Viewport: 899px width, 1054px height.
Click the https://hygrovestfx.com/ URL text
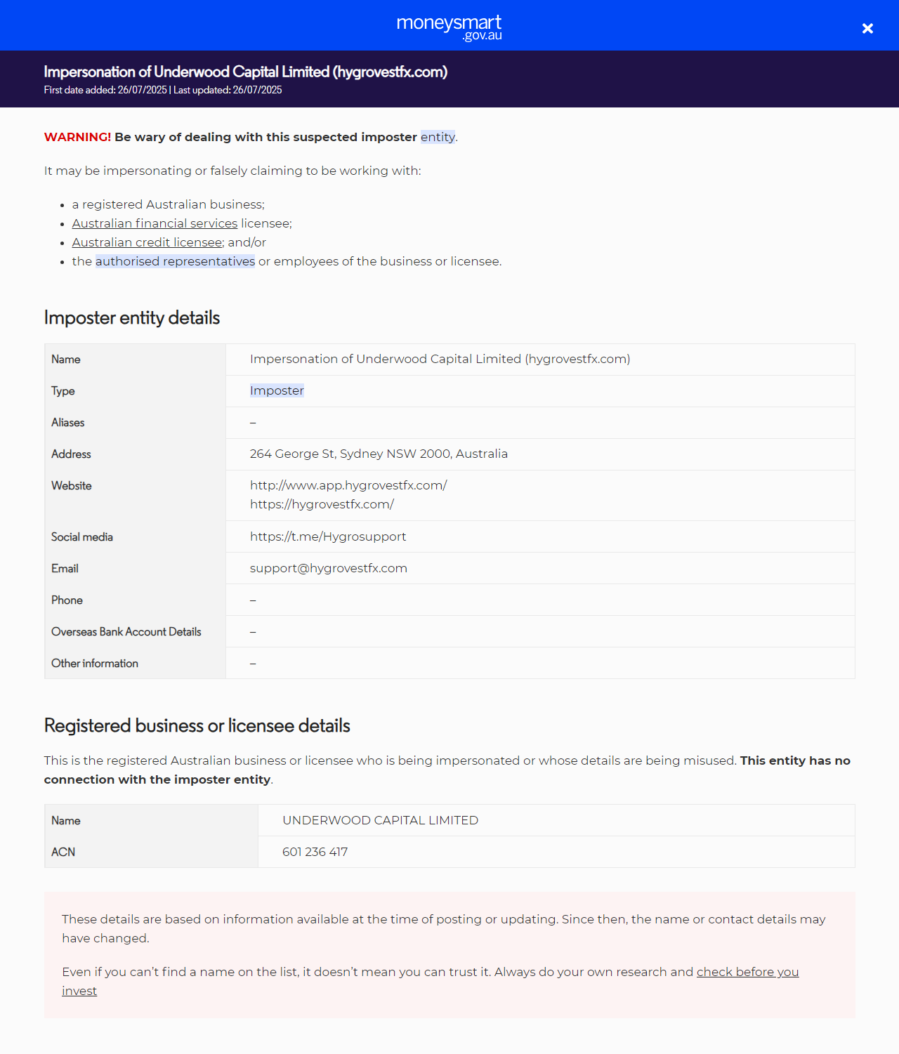322,504
